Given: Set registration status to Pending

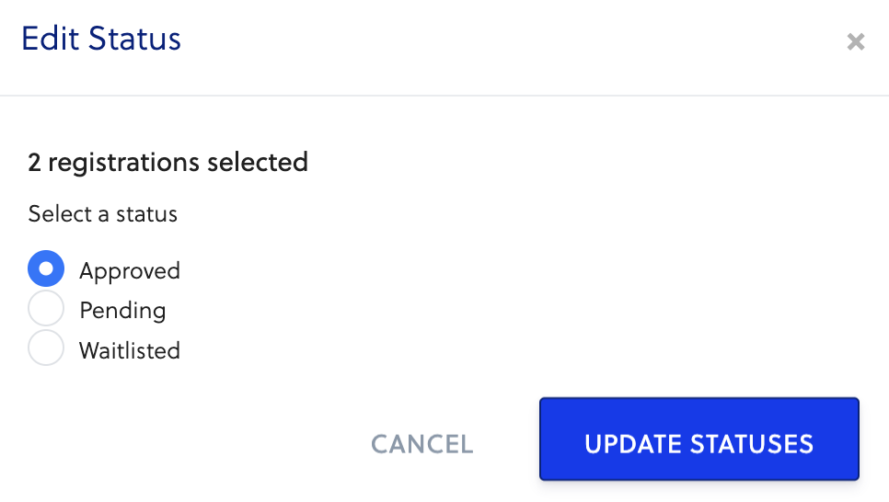Looking at the screenshot, I should pyautogui.click(x=46, y=309).
